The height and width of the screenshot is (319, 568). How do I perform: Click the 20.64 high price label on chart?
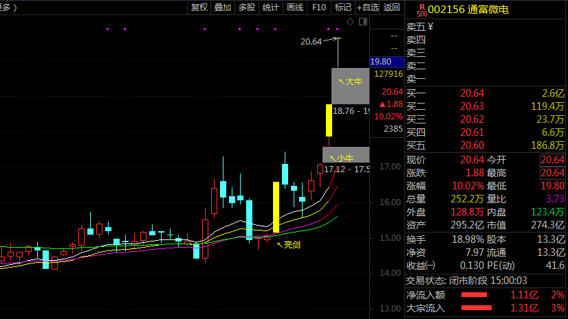click(x=312, y=42)
